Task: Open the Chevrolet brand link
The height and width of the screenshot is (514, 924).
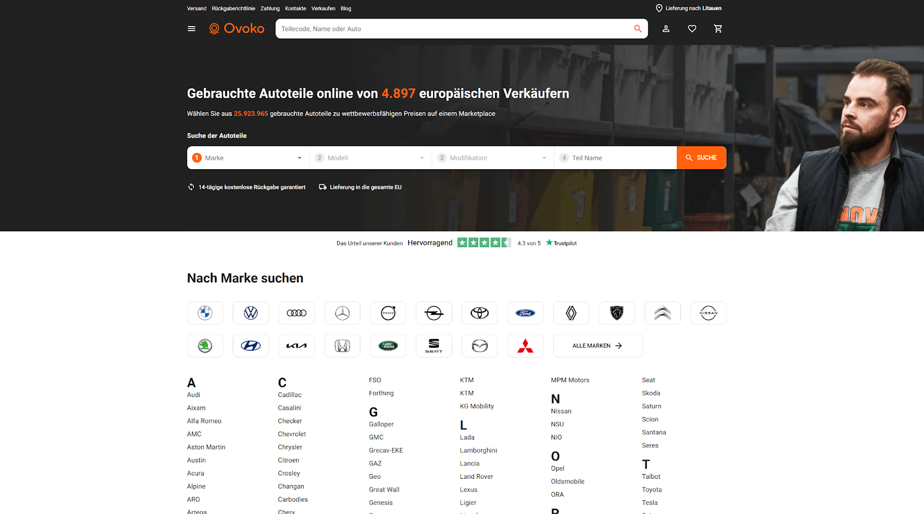Action: point(292,434)
